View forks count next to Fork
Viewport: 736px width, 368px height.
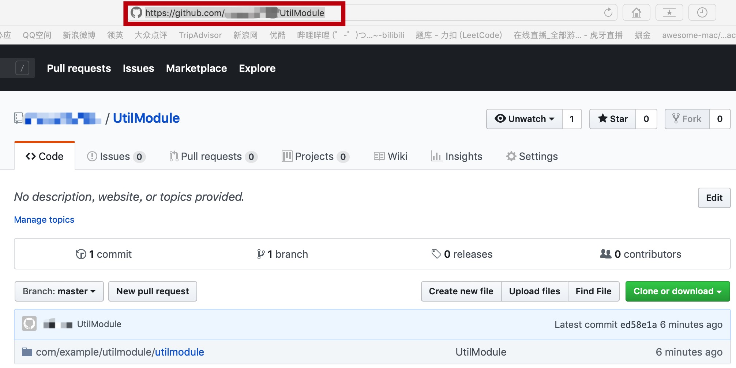pyautogui.click(x=720, y=119)
